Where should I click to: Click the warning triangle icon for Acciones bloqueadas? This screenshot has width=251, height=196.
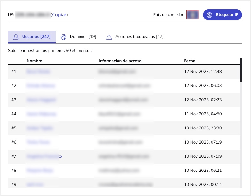pyautogui.click(x=109, y=37)
